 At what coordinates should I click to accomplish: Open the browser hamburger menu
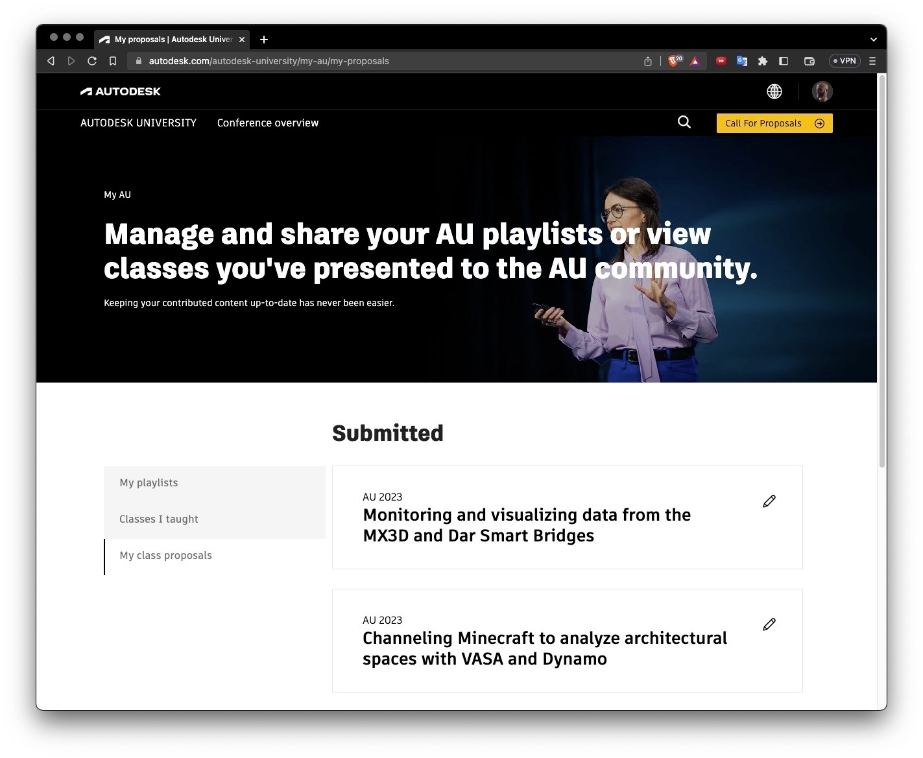click(872, 61)
